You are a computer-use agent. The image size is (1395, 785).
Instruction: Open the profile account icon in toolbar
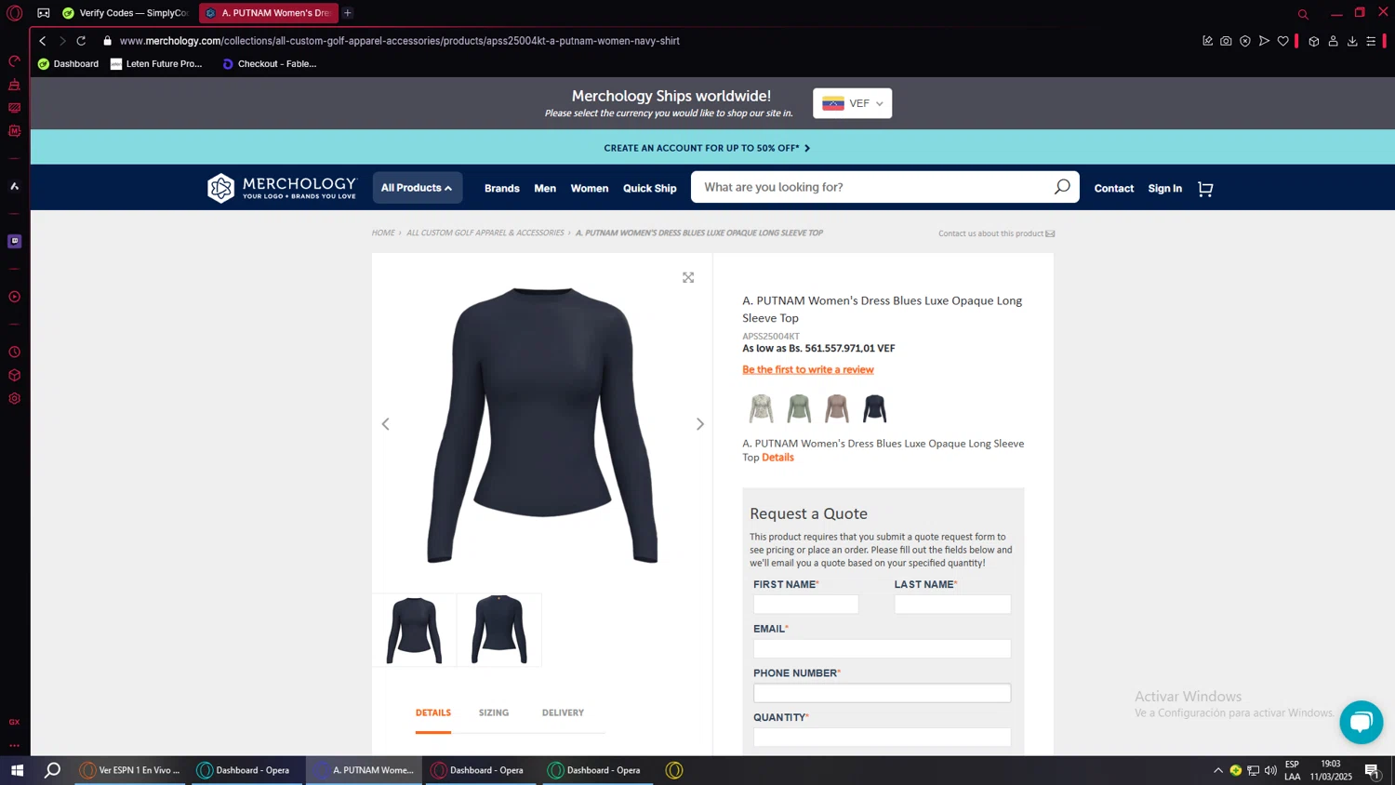coord(1333,41)
